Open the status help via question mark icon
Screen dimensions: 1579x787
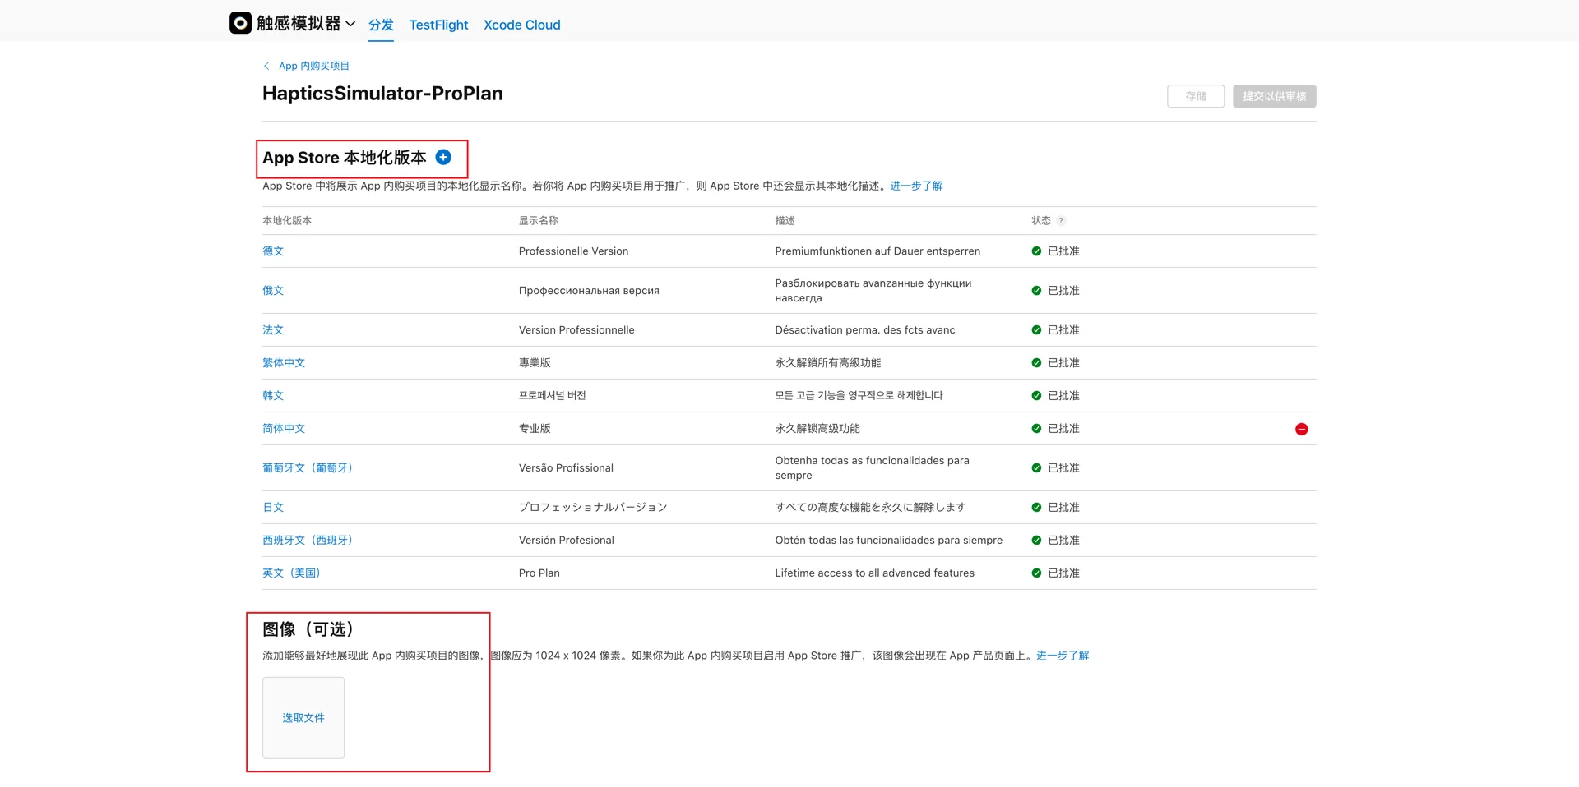1063,220
